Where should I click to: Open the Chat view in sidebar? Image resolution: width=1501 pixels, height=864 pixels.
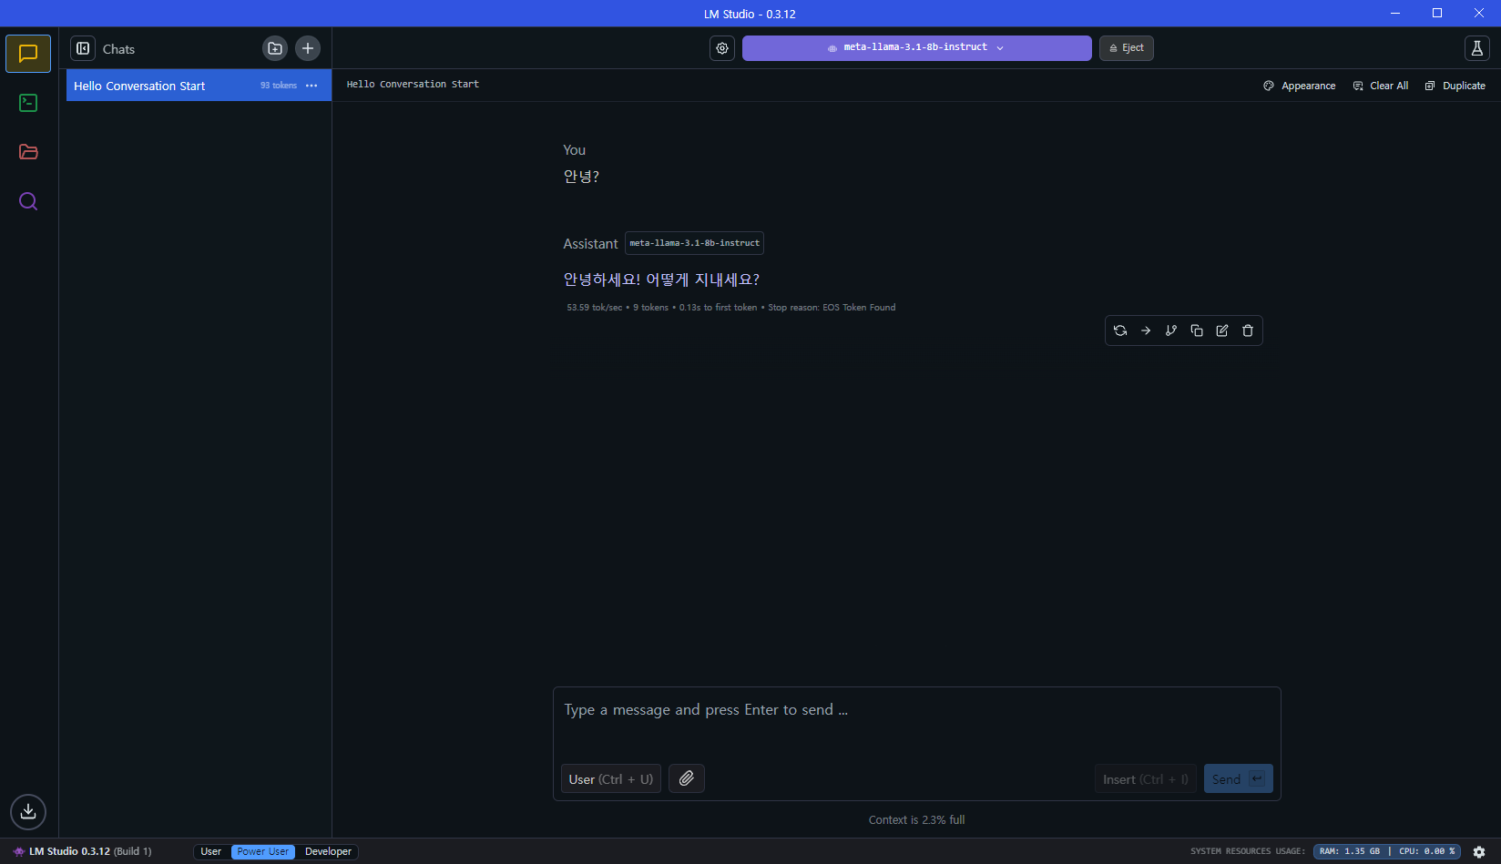[28, 54]
